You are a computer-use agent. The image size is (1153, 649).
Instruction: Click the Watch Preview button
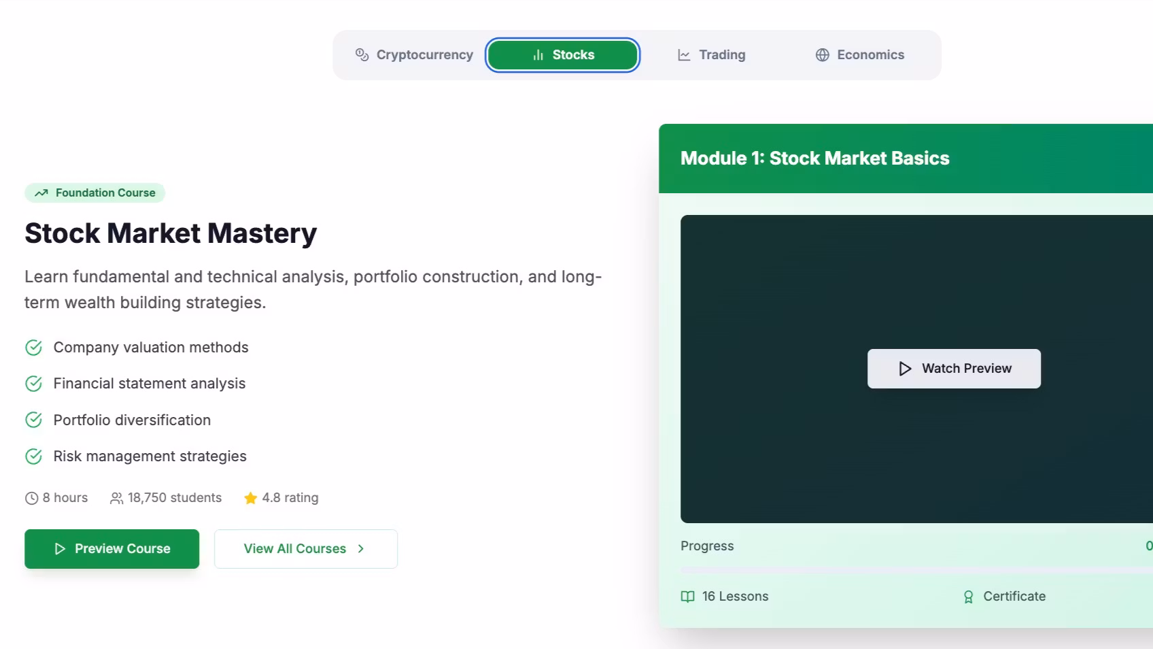coord(954,369)
